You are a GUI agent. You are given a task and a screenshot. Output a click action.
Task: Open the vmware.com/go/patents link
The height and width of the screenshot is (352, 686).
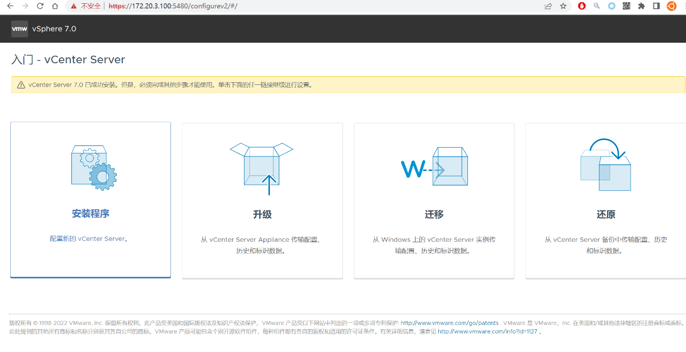pyautogui.click(x=450, y=323)
